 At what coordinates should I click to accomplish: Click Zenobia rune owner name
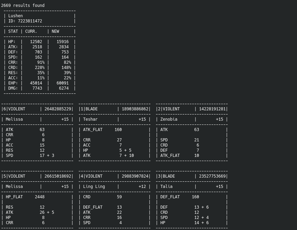click(169, 119)
